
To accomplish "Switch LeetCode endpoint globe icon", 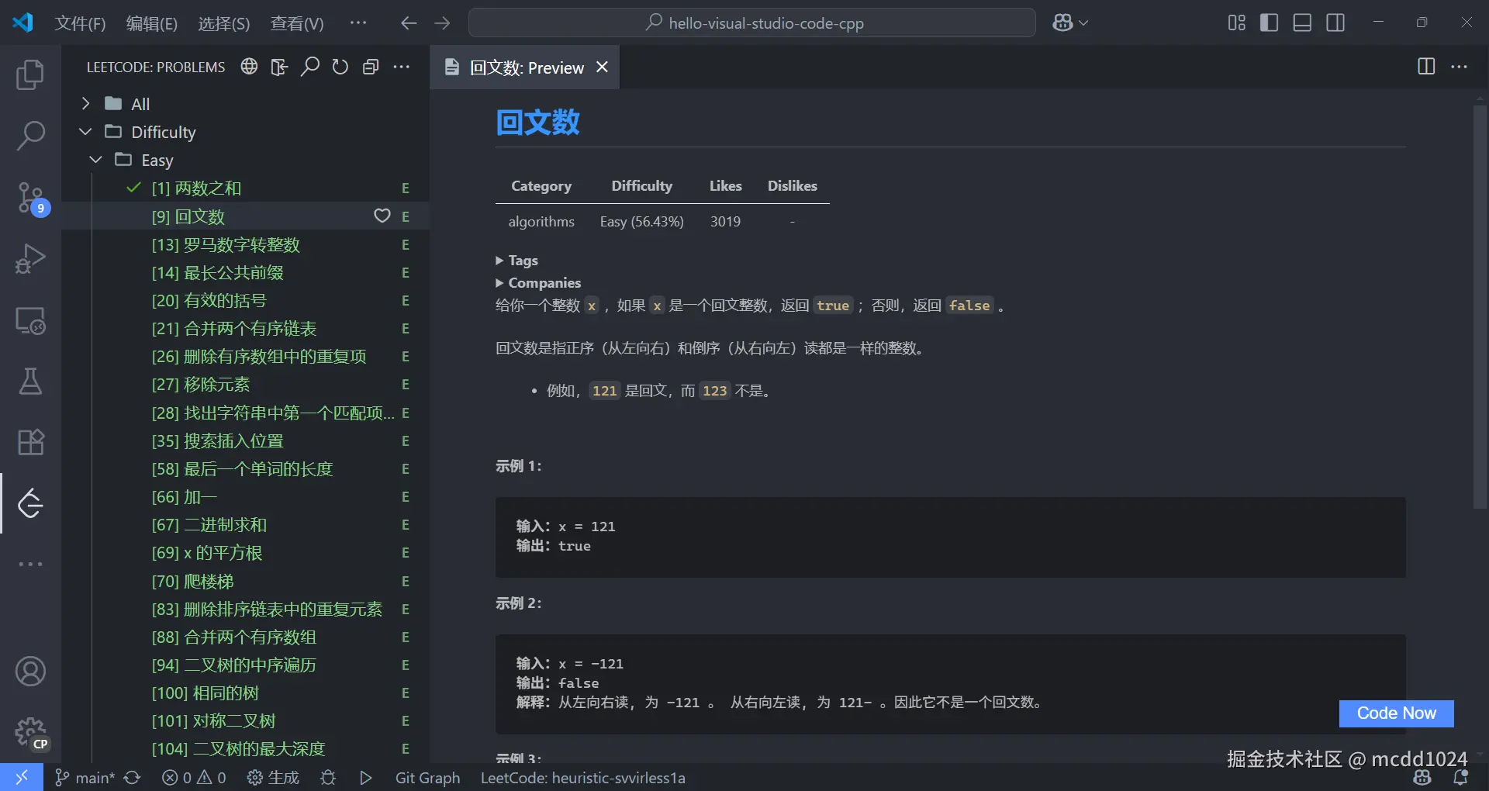I will pos(249,67).
